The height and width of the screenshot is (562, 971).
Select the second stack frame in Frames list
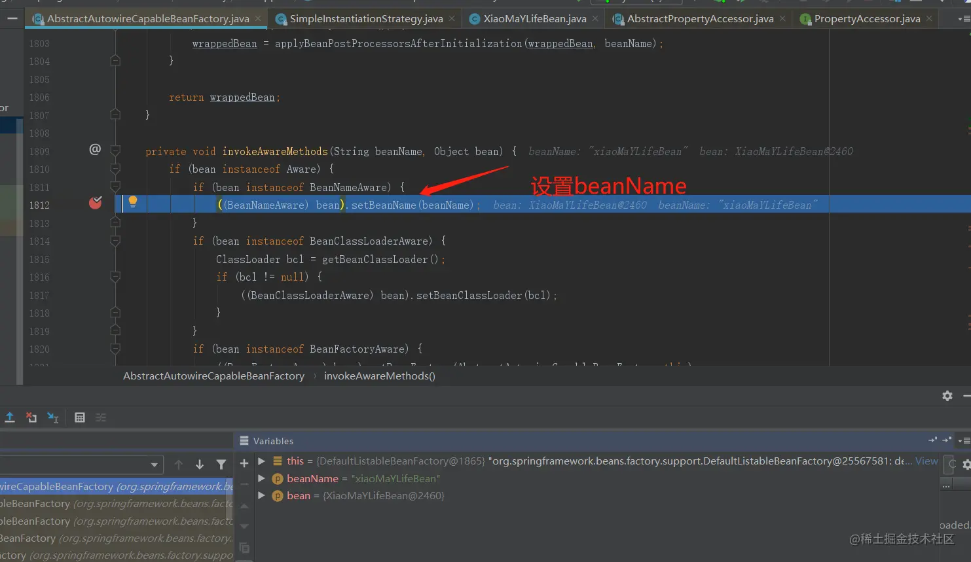pos(117,504)
